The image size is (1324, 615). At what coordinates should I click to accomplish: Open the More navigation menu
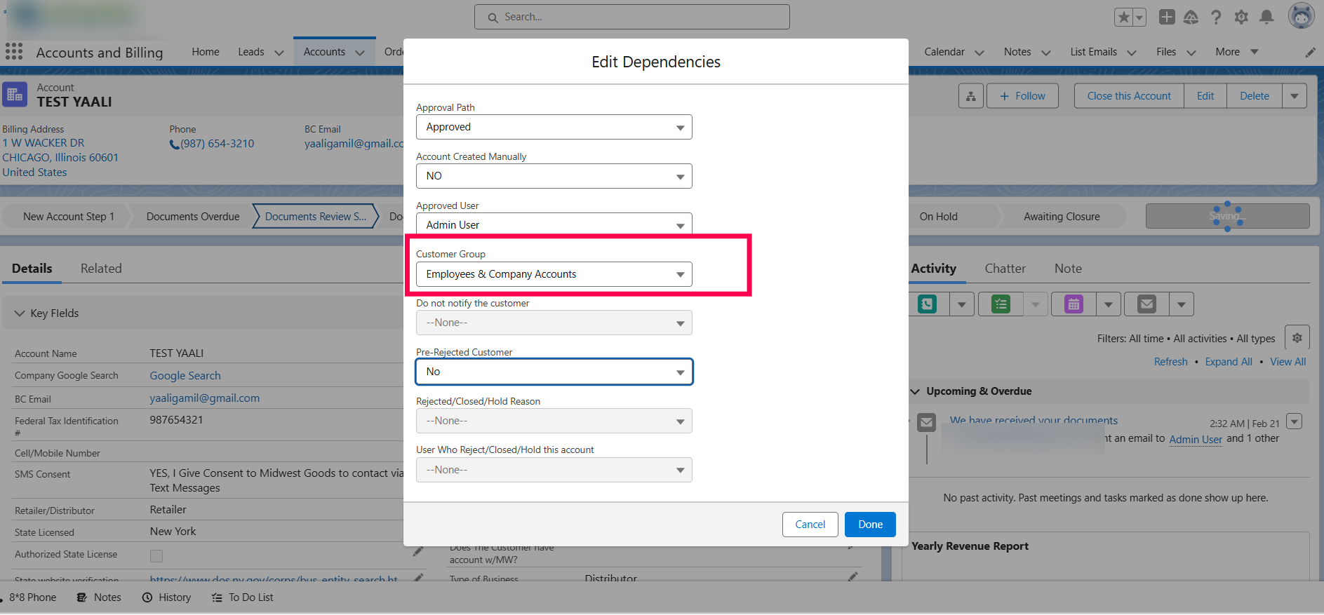(1236, 52)
